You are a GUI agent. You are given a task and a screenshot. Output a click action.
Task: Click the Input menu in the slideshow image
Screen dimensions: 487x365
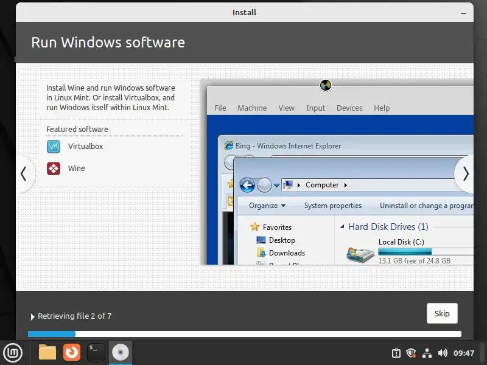[315, 108]
